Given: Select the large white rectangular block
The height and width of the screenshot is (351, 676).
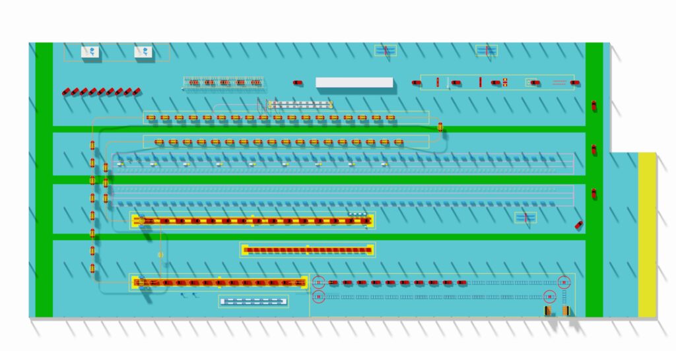Looking at the screenshot, I should point(354,82).
